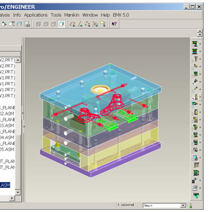Select the EMX slanted yellow ejector pin icon
Image resolution: width=212 pixels, height=212 pixels.
[x=195, y=89]
